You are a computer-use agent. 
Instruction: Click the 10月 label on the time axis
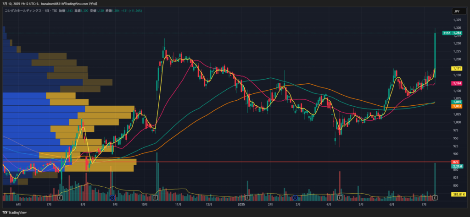(x=144, y=205)
